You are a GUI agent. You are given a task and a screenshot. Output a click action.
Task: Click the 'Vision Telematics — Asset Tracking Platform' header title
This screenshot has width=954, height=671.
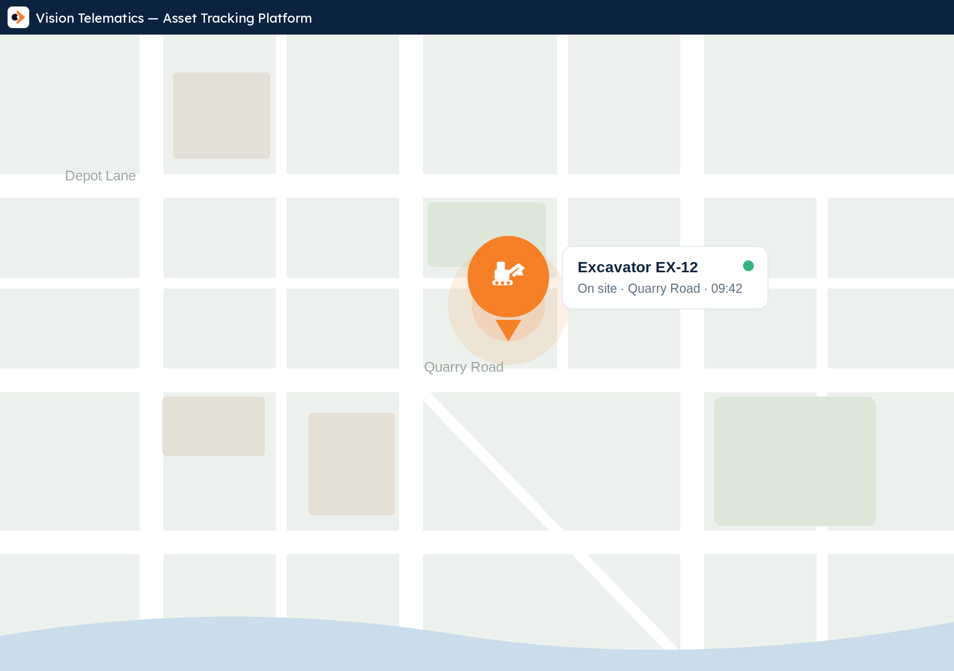174,18
